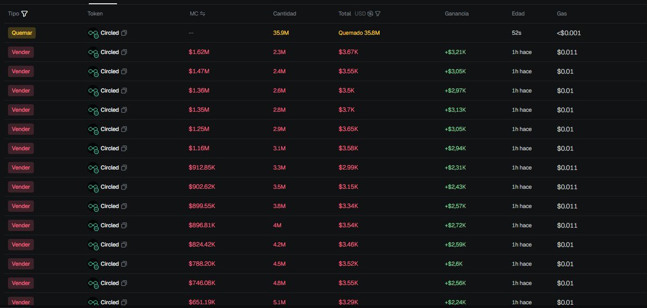Click the Gas column header

click(562, 13)
